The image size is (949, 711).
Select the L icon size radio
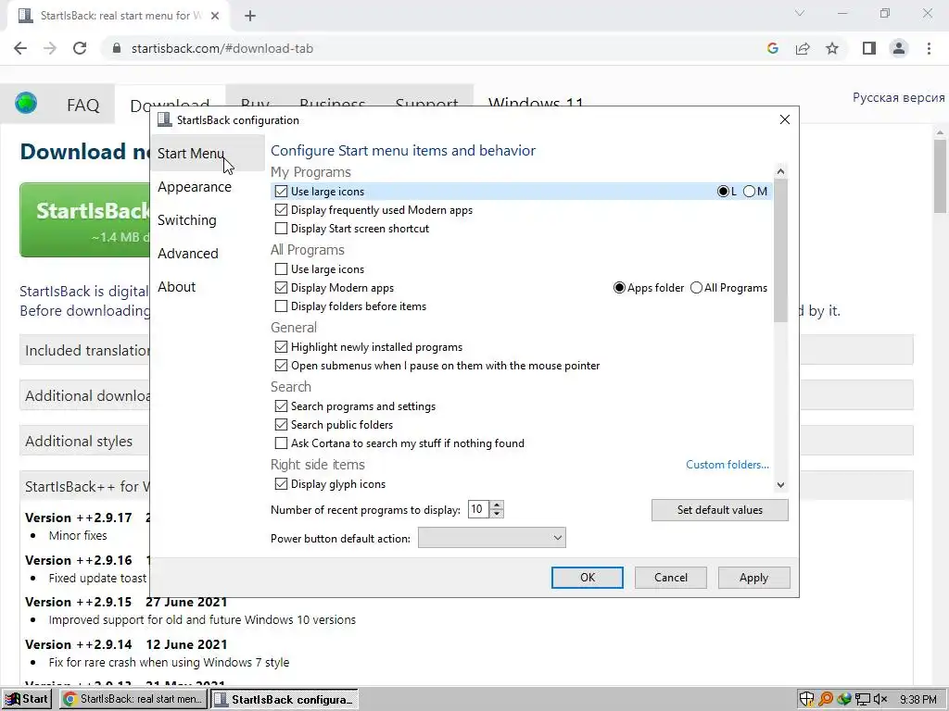(x=723, y=192)
